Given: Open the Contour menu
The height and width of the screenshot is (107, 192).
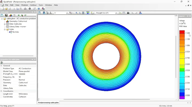Looking at the screenshot, I should click(x=33, y=5).
